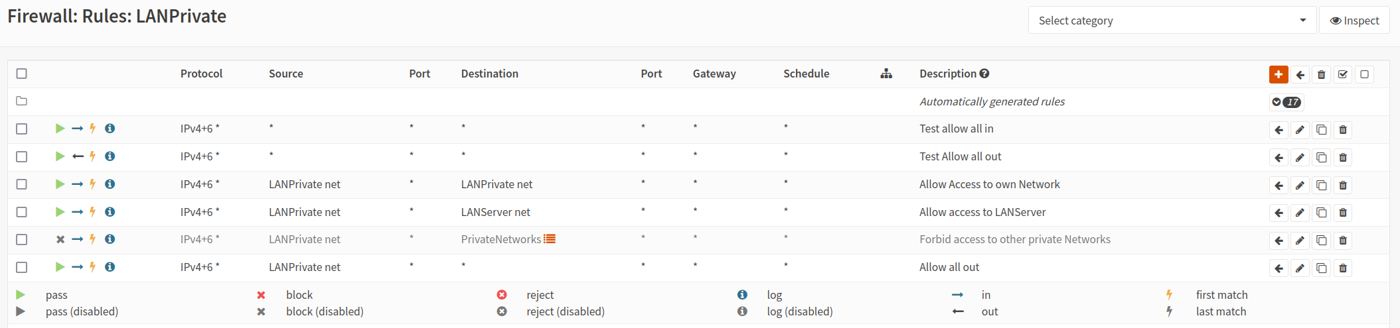Click the Description help question icon
1400x328 pixels.
pos(984,74)
